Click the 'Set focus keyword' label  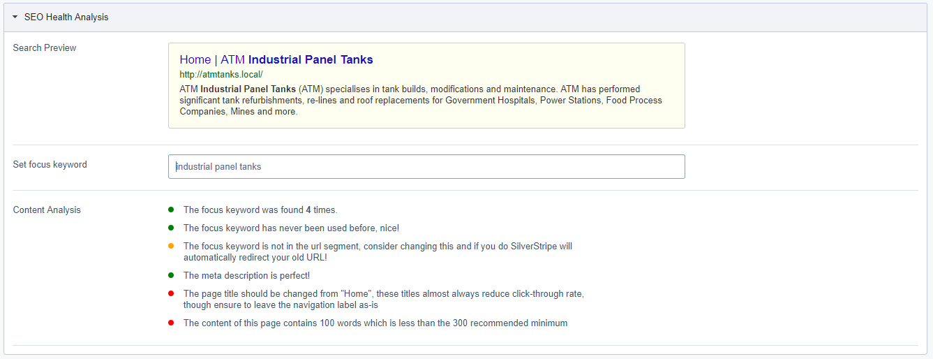[x=50, y=164]
